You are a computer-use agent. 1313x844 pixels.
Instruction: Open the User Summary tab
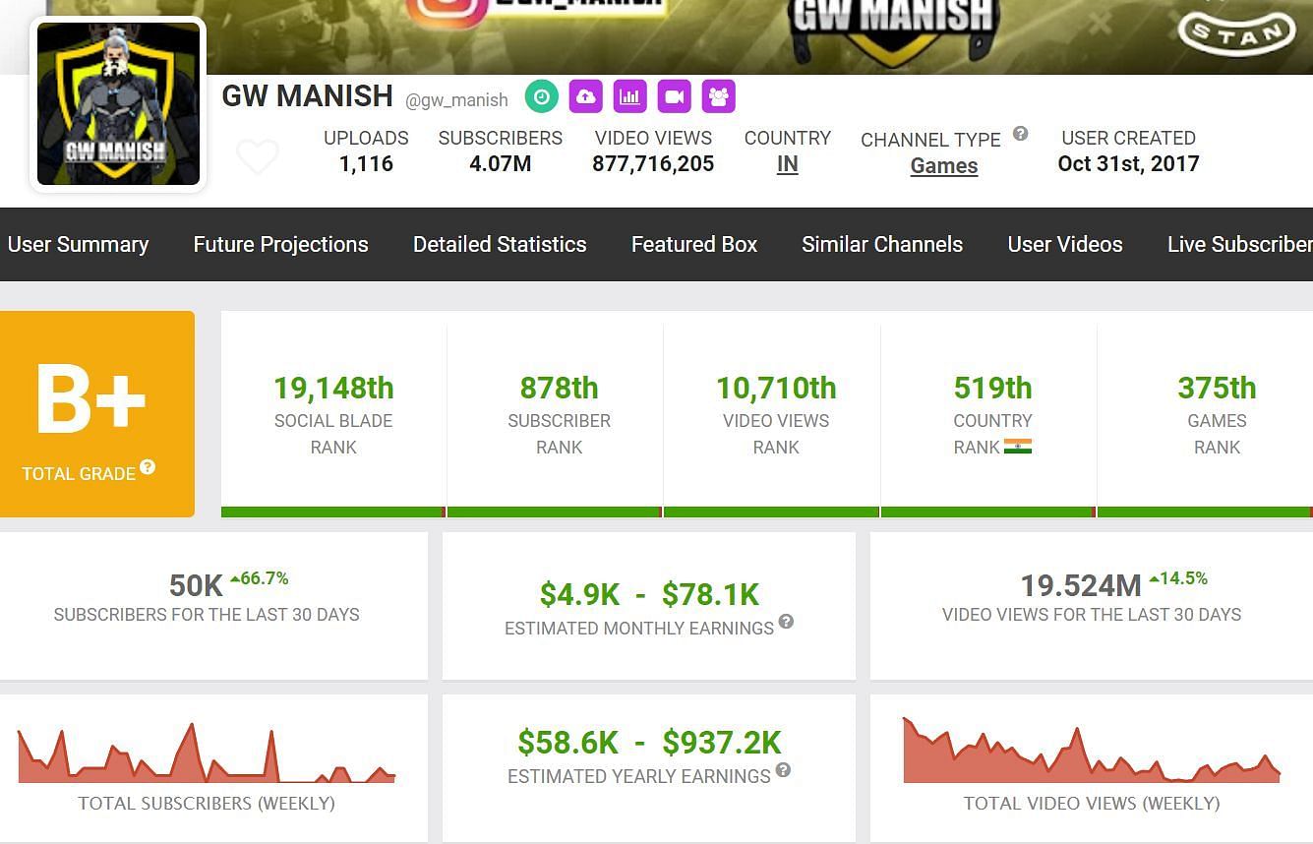pos(79,244)
